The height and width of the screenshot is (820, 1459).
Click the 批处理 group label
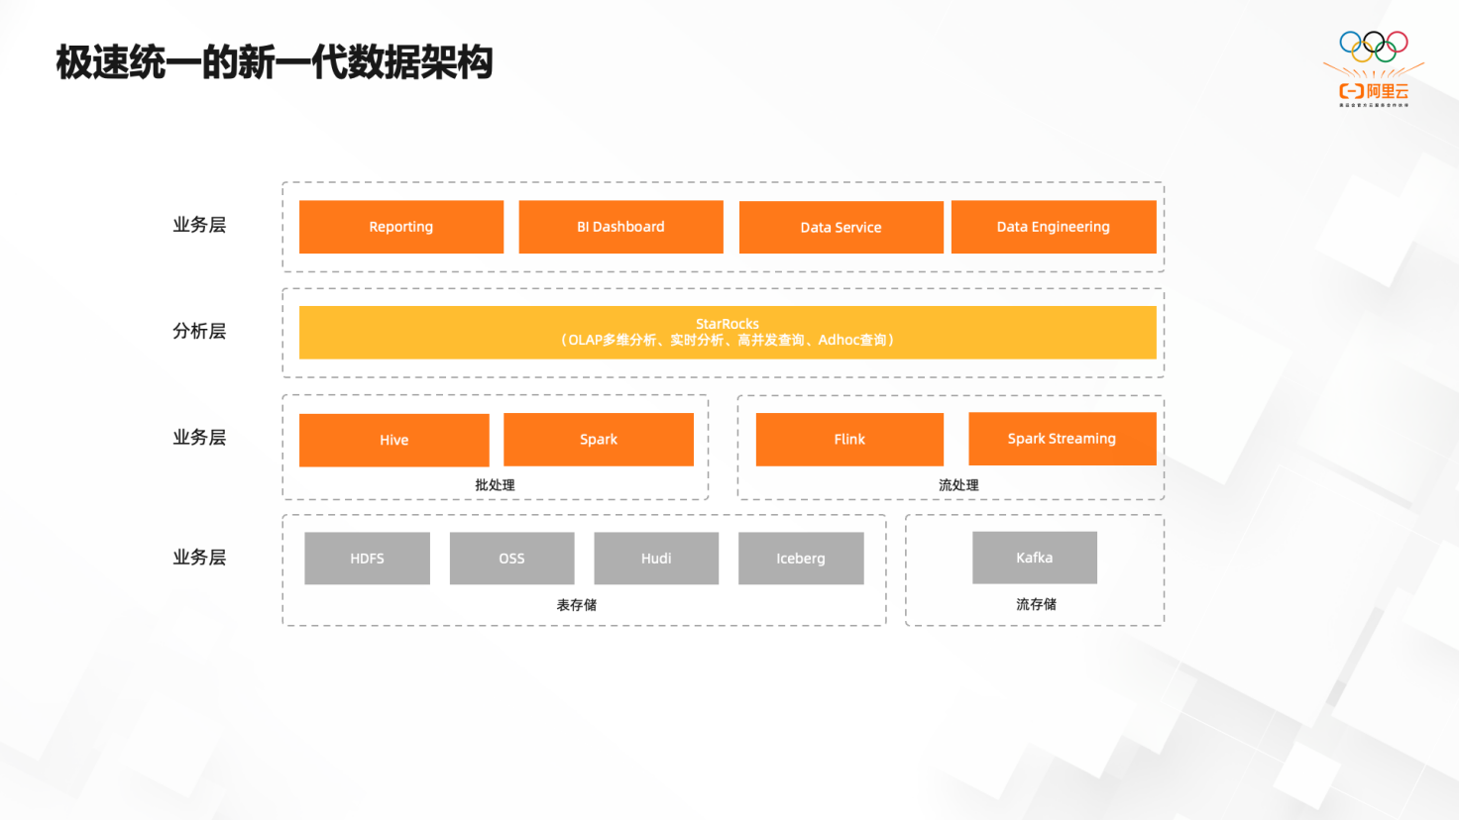(x=495, y=485)
